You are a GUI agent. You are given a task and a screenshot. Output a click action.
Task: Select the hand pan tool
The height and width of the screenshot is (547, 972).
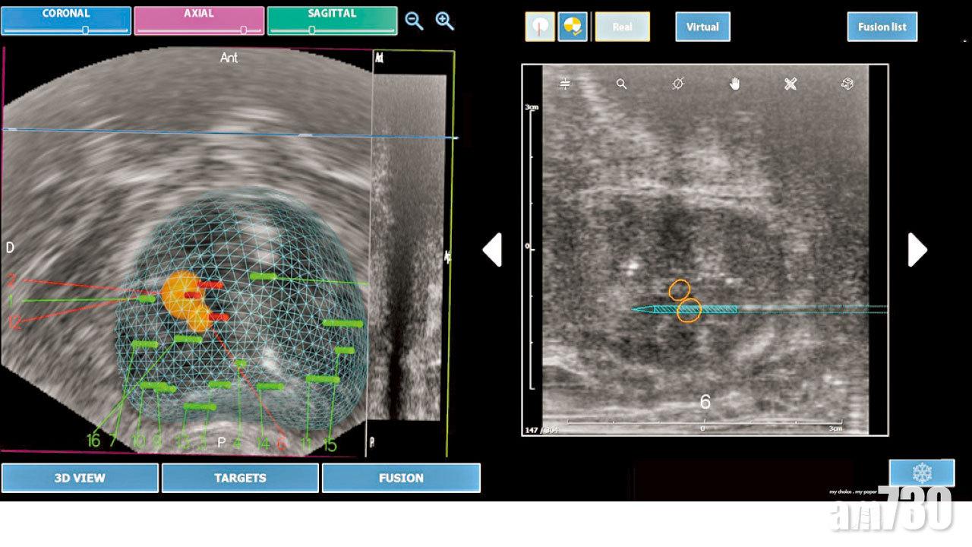tap(734, 84)
